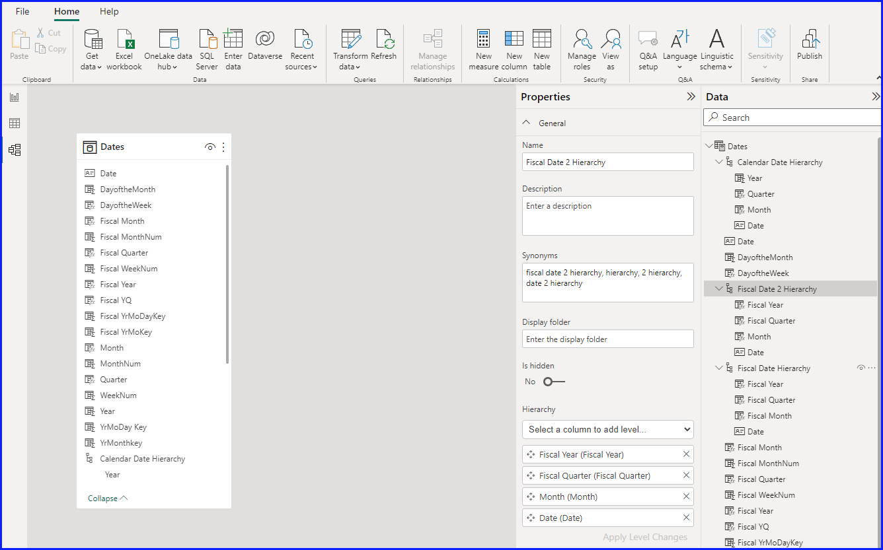Open the Language menu
This screenshot has height=550, width=883.
[x=680, y=50]
